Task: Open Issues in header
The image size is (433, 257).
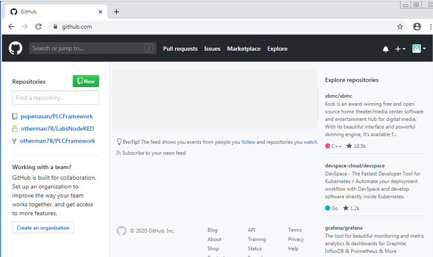Action: tap(212, 49)
